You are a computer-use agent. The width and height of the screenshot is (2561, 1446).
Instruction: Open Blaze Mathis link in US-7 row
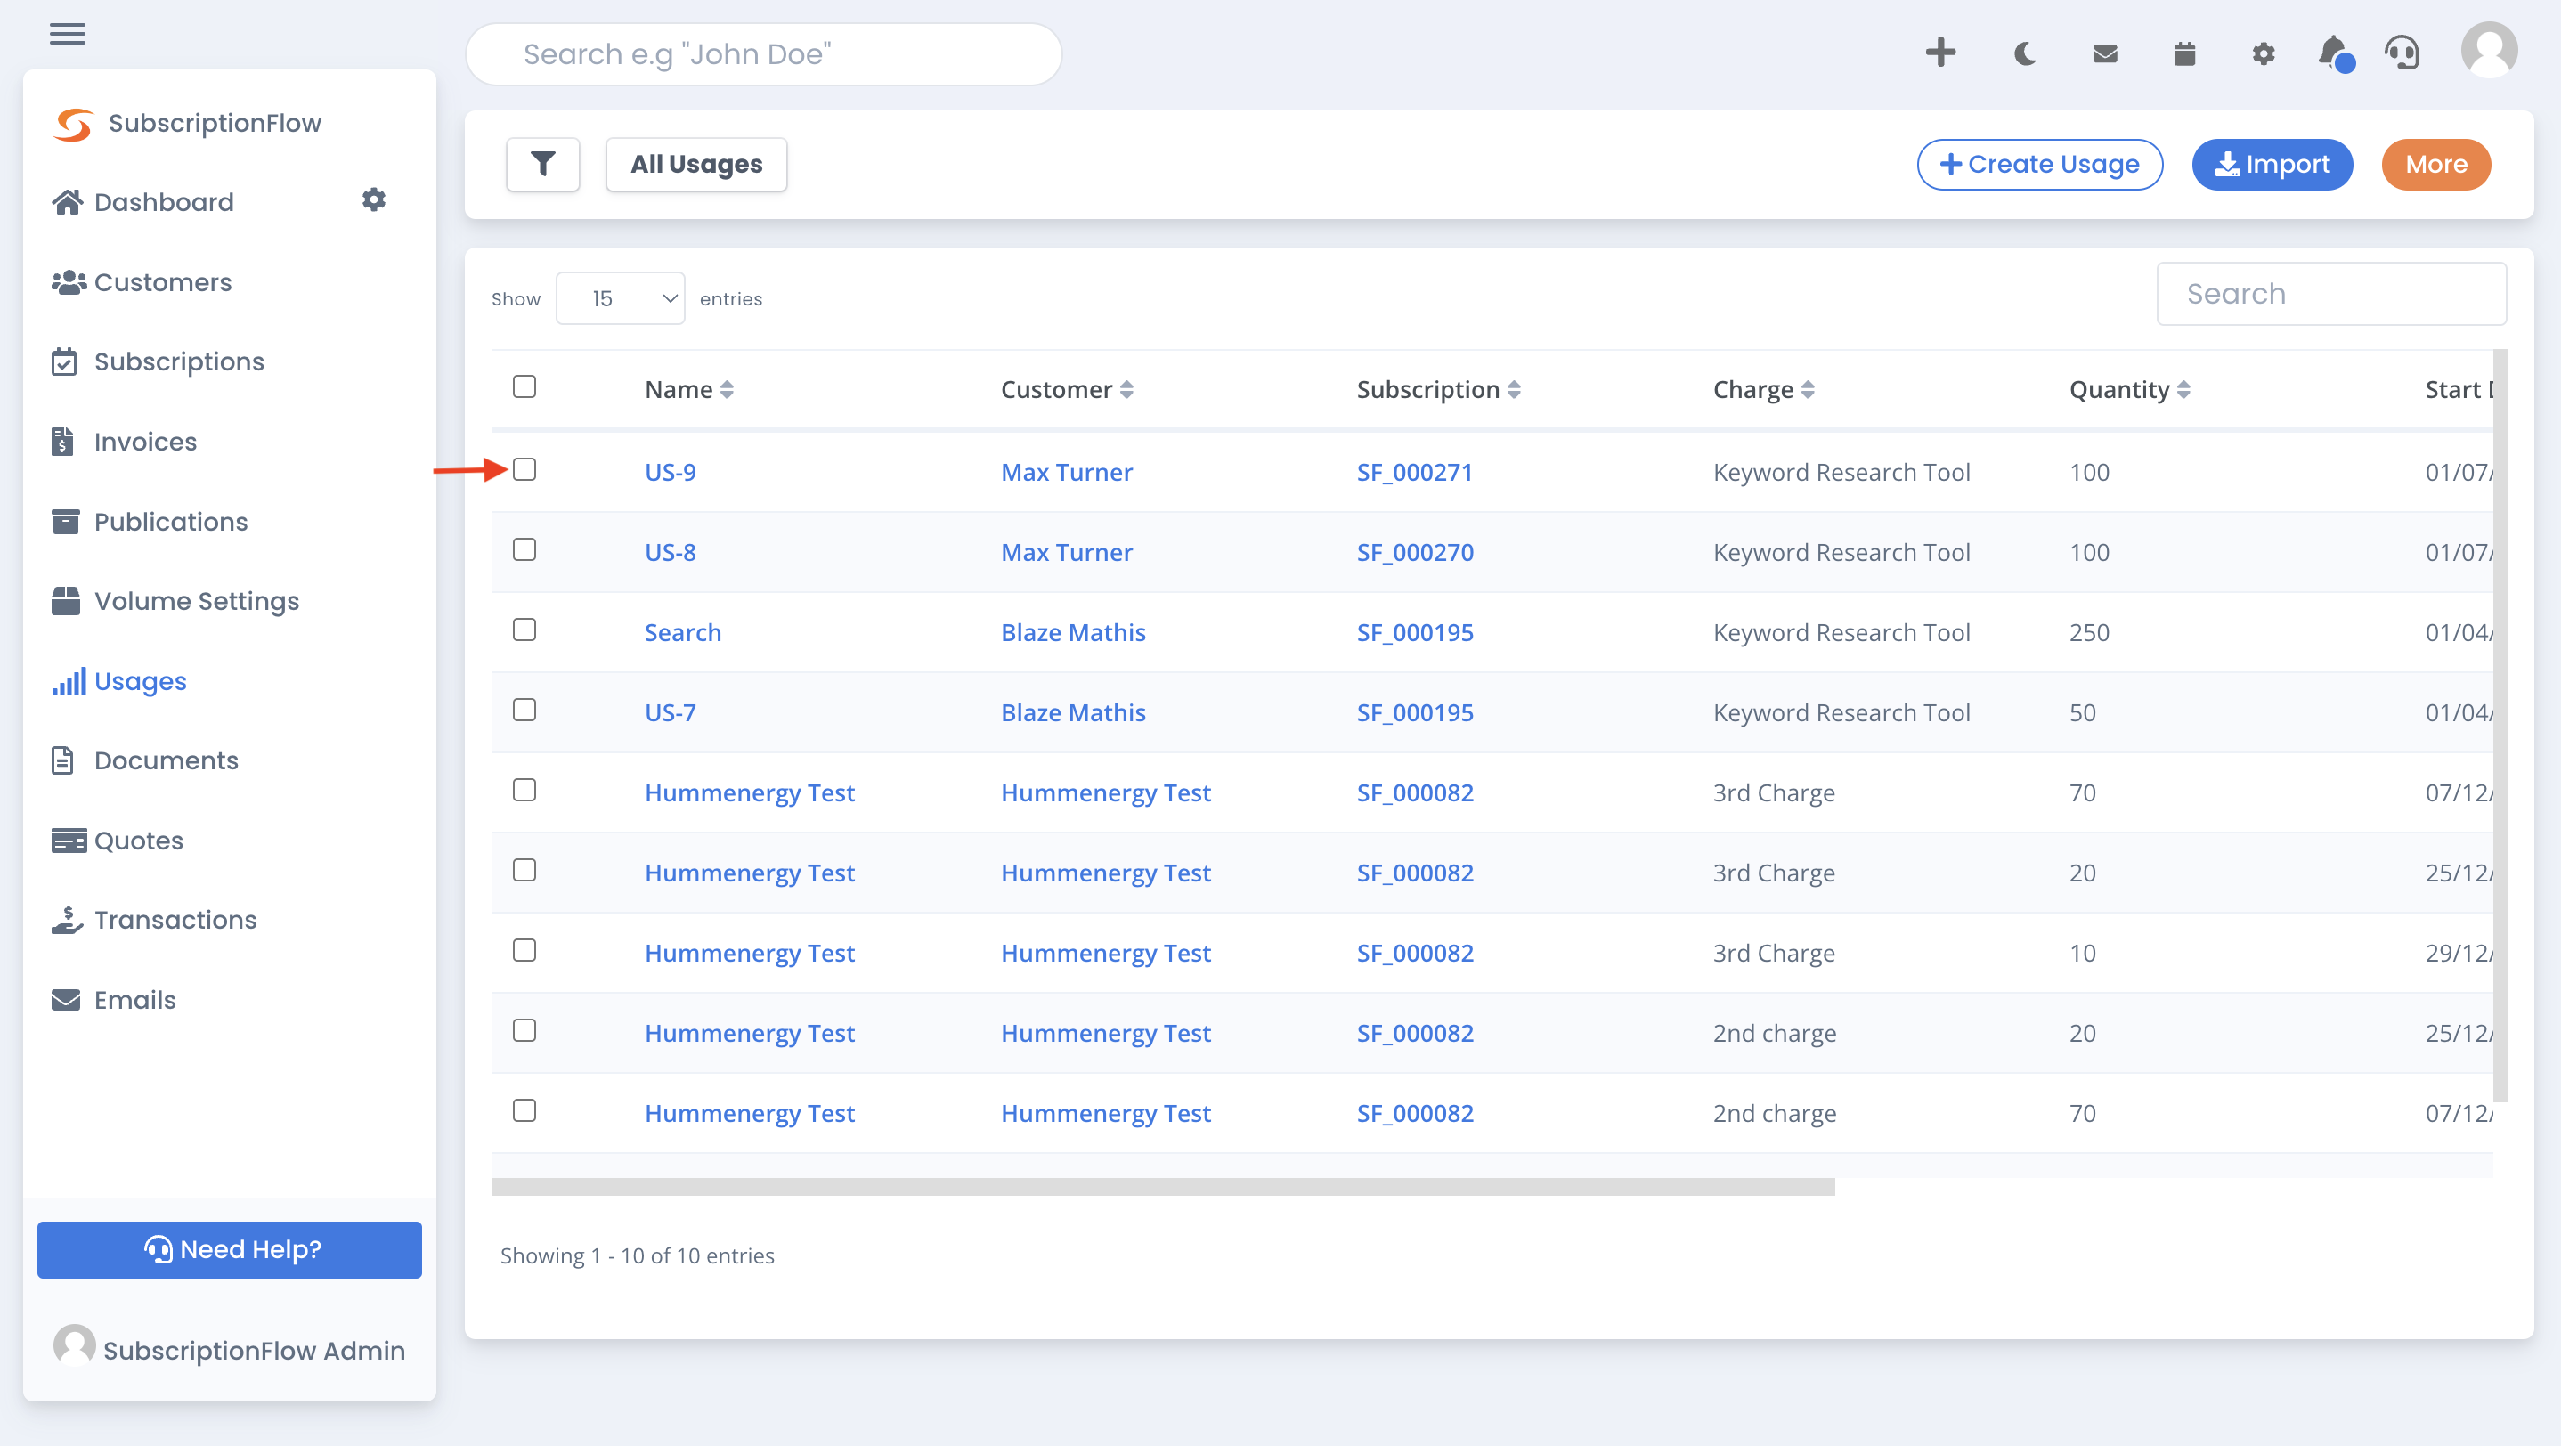(x=1073, y=712)
